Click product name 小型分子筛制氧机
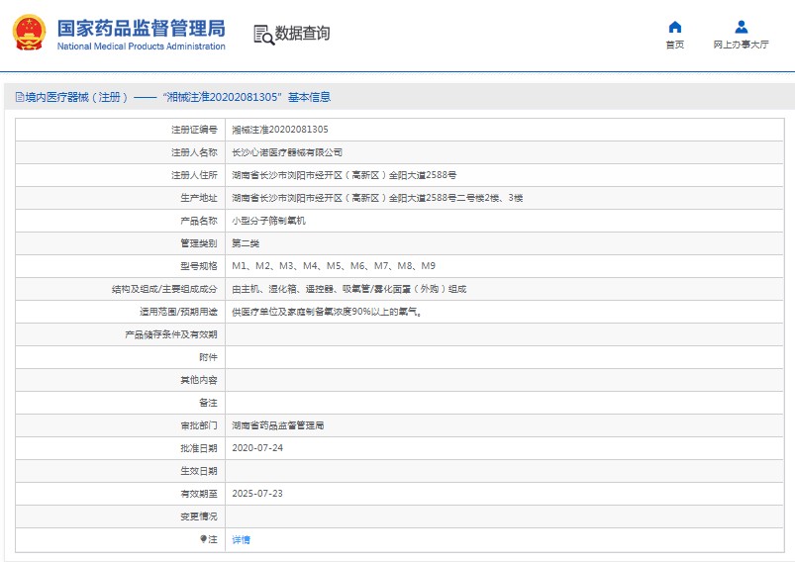Screen dimensions: 795x562 268,221
